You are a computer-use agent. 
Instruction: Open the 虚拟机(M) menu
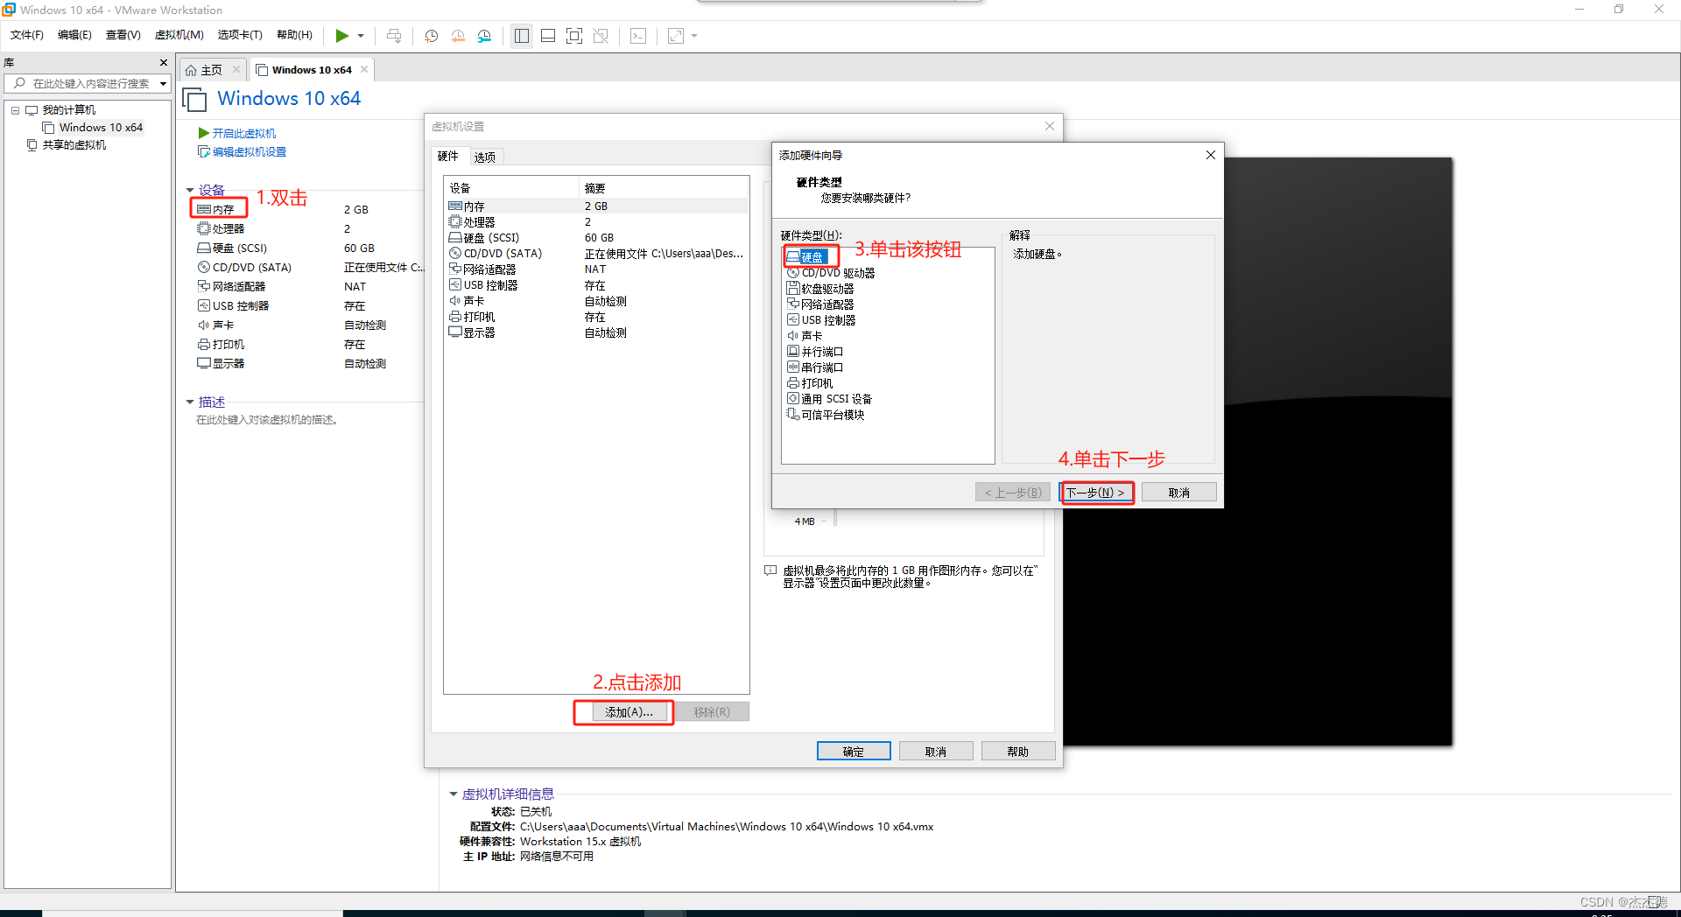(x=179, y=35)
